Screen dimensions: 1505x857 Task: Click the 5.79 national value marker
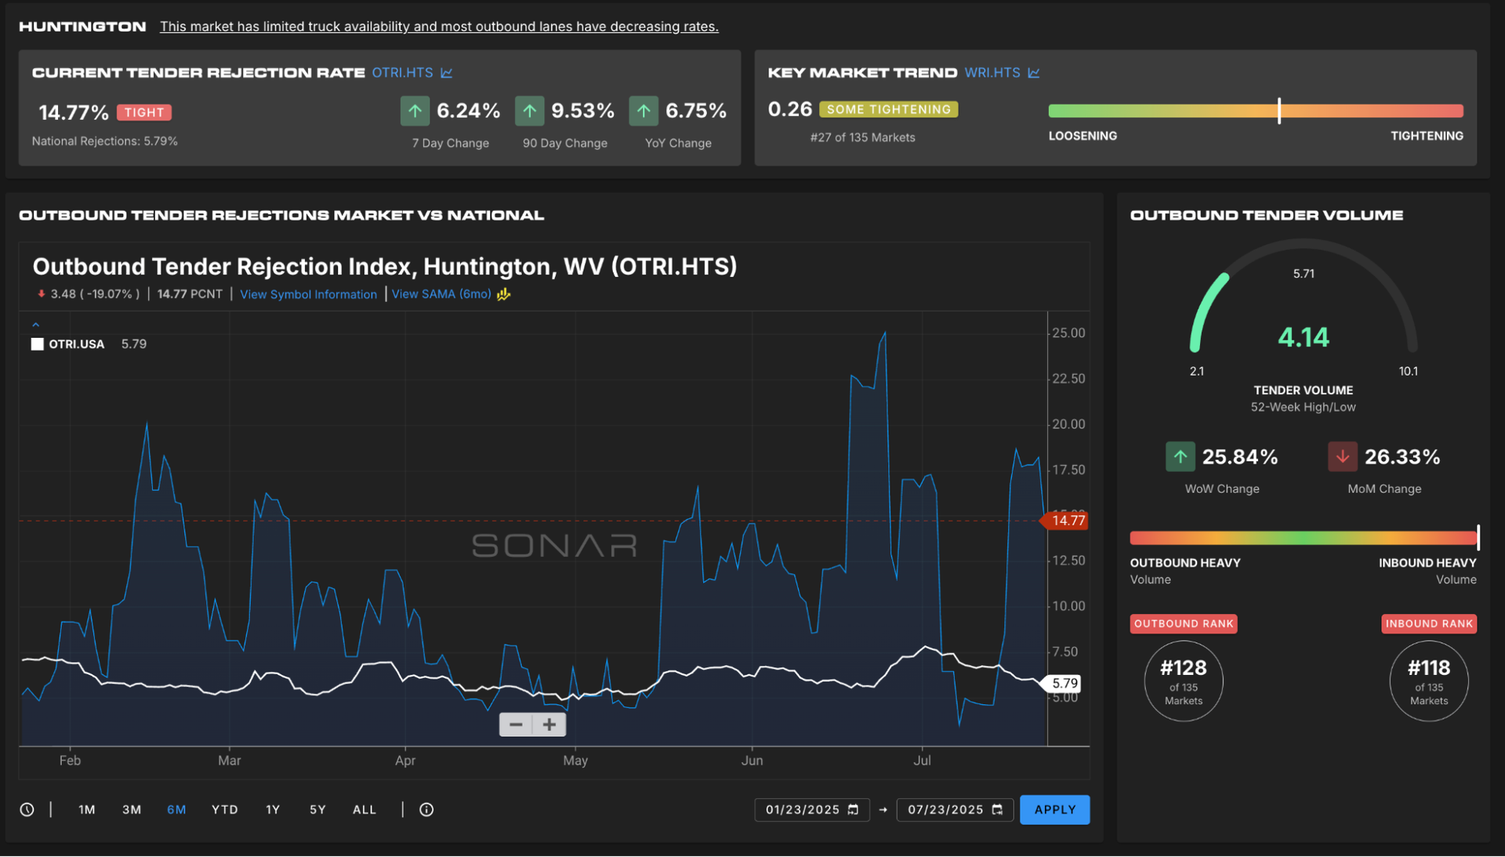(1061, 684)
